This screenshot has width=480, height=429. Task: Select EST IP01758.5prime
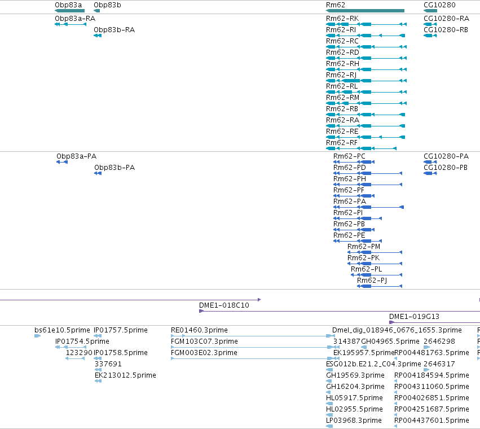[x=98, y=358]
